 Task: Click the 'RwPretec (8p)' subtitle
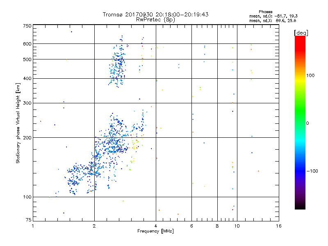point(155,20)
